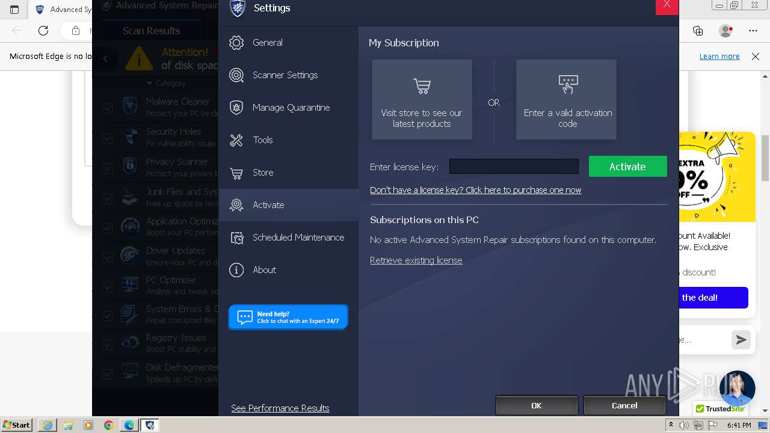This screenshot has height=433, width=770.
Task: Open the purchase a license key link
Action: point(475,190)
